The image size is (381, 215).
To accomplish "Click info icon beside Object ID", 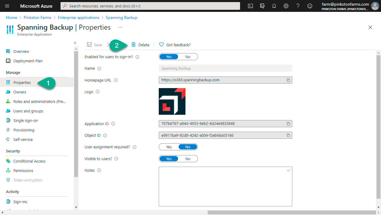I will coord(105,136).
